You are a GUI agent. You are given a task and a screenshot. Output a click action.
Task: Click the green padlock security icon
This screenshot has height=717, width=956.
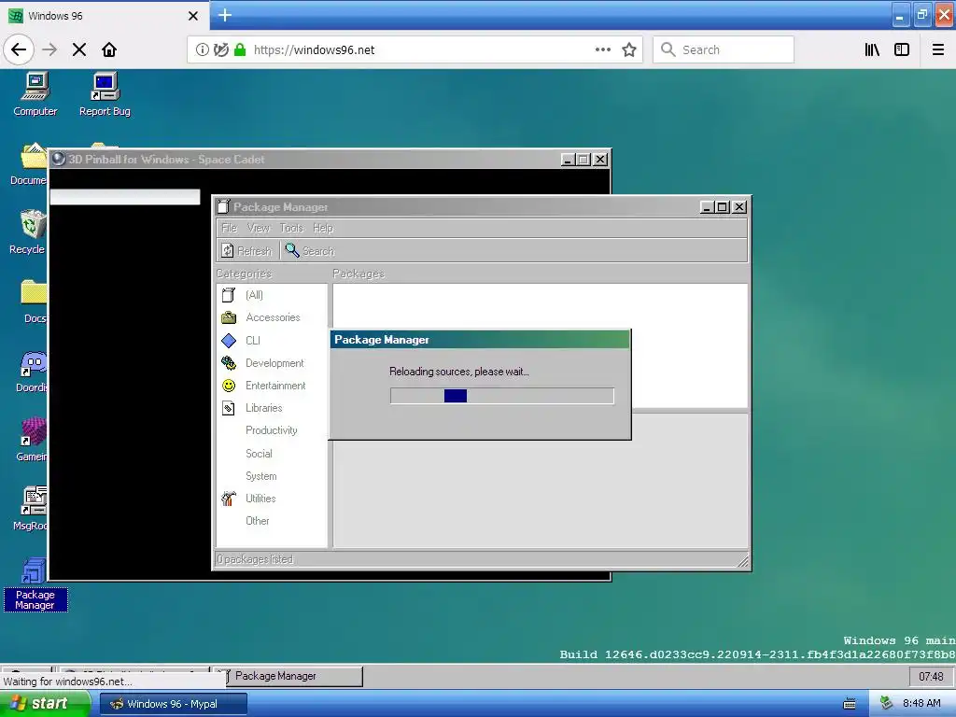(x=240, y=49)
